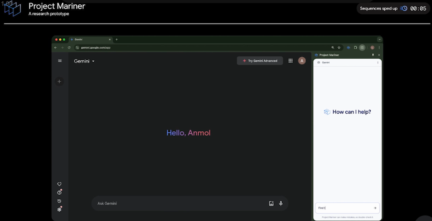Viewport: 432px width, 221px height.
Task: Start a new chat with plus icon
Action: pos(59,81)
